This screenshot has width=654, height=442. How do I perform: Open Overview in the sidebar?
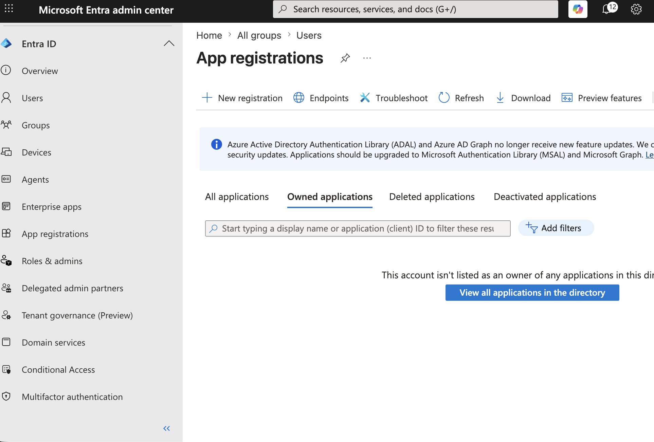(x=40, y=71)
